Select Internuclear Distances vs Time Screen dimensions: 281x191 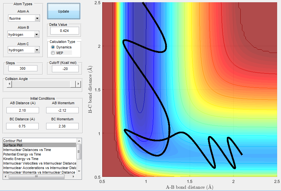[x=40, y=150]
